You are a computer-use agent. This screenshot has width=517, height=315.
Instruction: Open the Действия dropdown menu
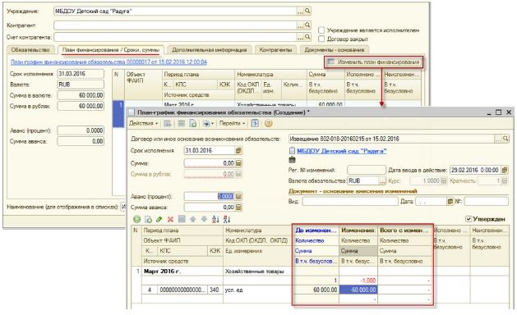(x=143, y=123)
